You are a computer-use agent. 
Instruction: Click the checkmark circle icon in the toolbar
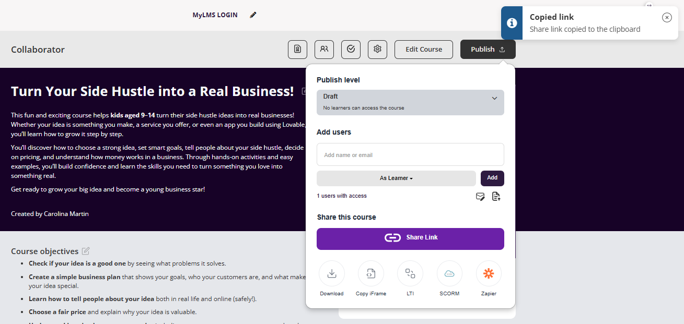point(351,50)
